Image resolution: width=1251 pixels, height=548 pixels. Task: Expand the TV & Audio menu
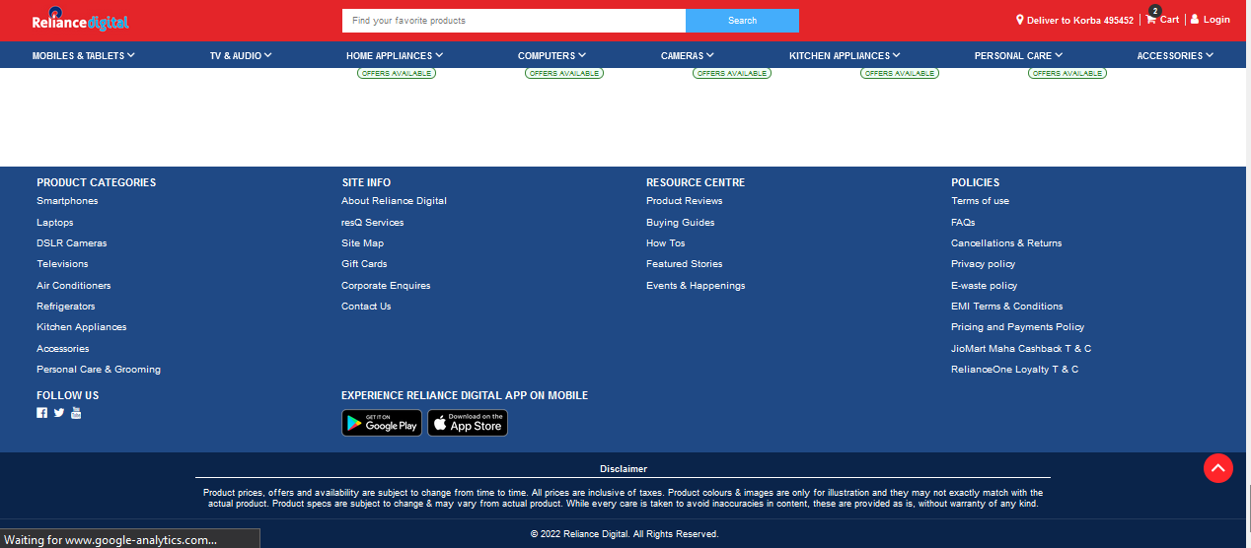coord(241,56)
